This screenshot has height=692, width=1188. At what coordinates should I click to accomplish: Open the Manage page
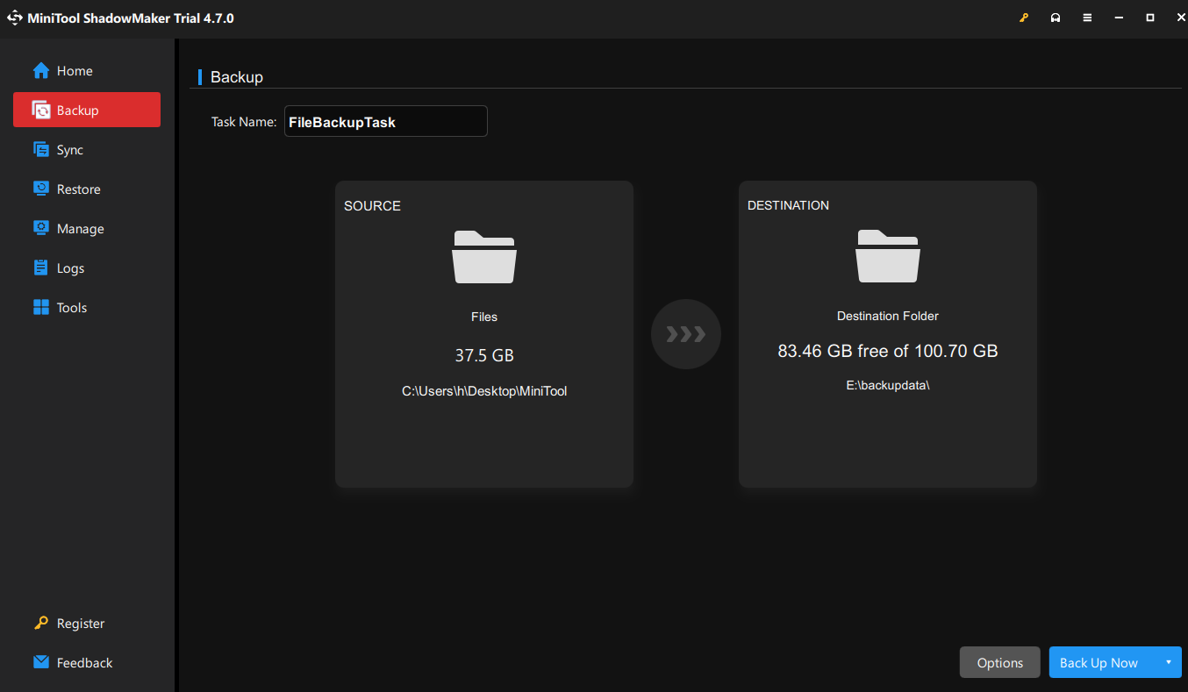pos(87,229)
